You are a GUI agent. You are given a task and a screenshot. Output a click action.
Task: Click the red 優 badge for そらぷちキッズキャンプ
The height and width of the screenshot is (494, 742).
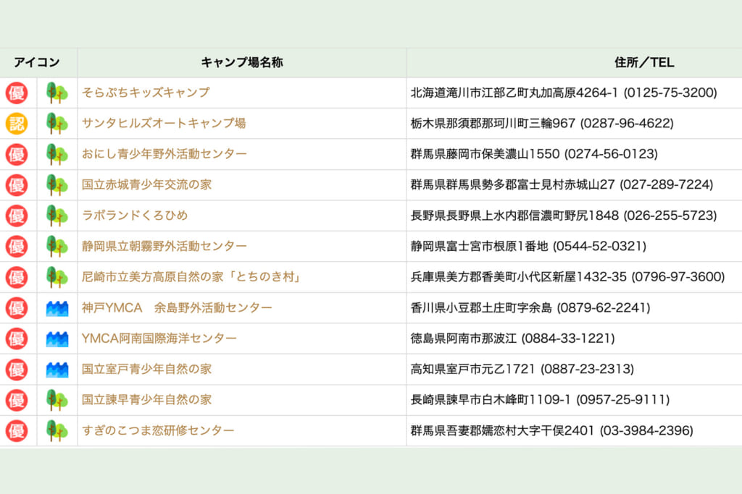pos(17,93)
